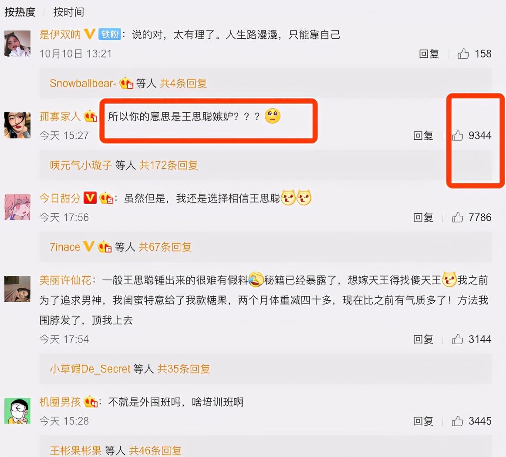The width and height of the screenshot is (506, 457).
Task: Click the 铁粉 badge next to 是伊双呐
Action: (110, 34)
